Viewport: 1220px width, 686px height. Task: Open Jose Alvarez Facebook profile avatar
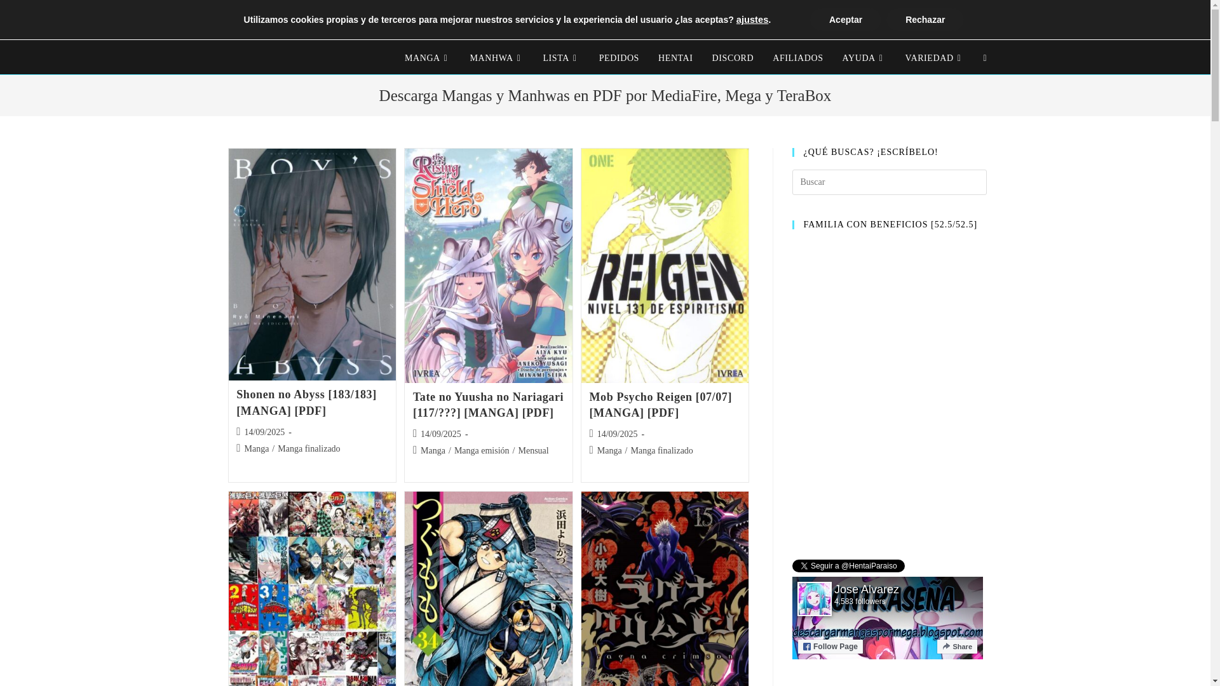[815, 598]
